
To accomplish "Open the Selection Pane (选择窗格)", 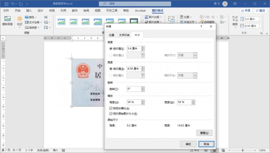I will (207, 22).
